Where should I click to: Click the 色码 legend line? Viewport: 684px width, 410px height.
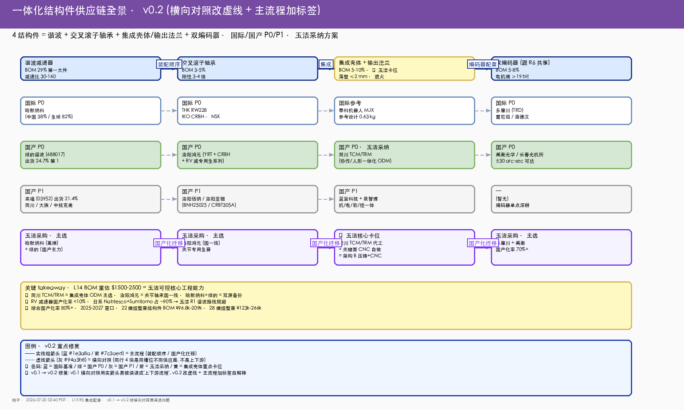click(124, 367)
